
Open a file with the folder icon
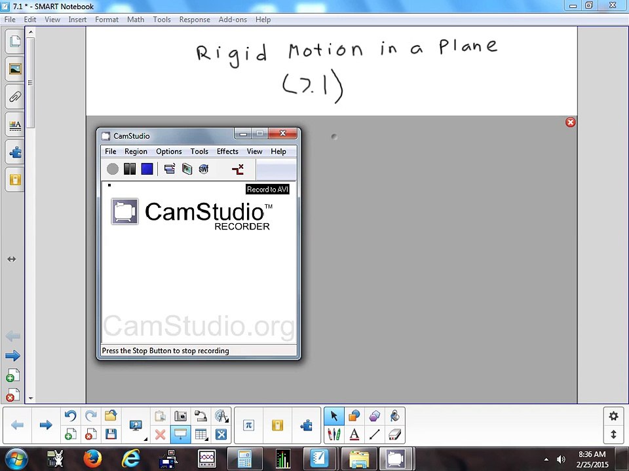[x=111, y=416]
